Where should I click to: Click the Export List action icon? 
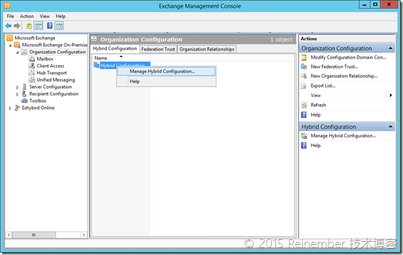pos(304,86)
